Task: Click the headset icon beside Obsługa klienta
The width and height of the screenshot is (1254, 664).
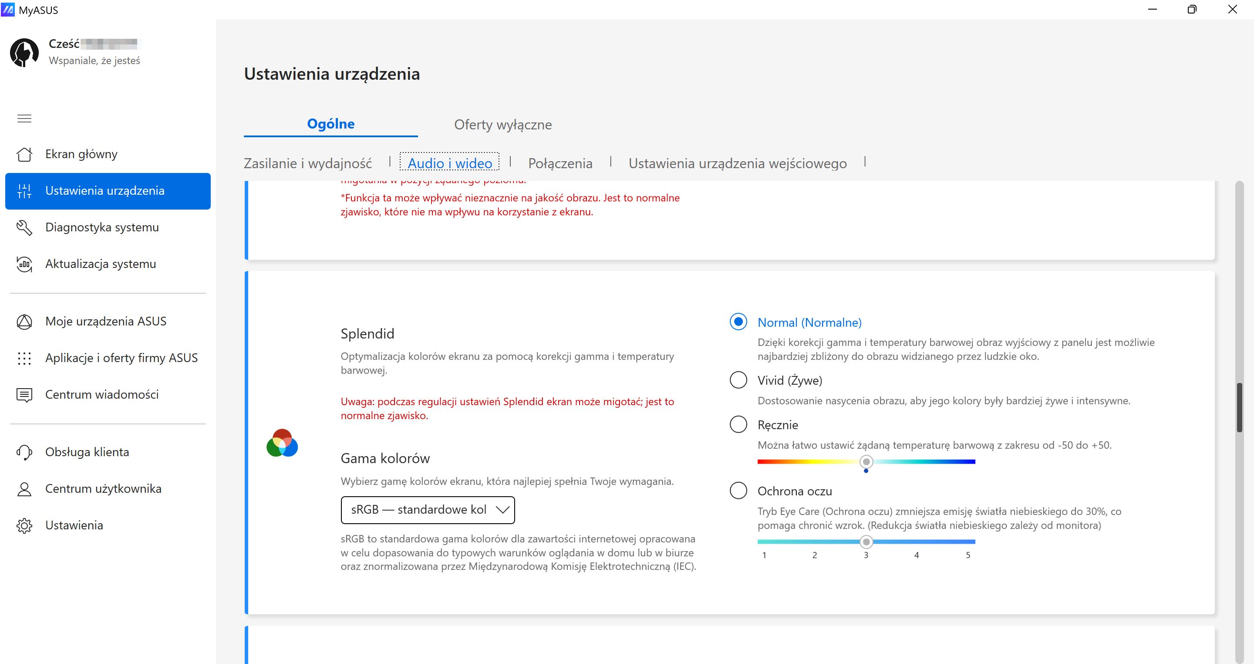Action: pyautogui.click(x=24, y=452)
